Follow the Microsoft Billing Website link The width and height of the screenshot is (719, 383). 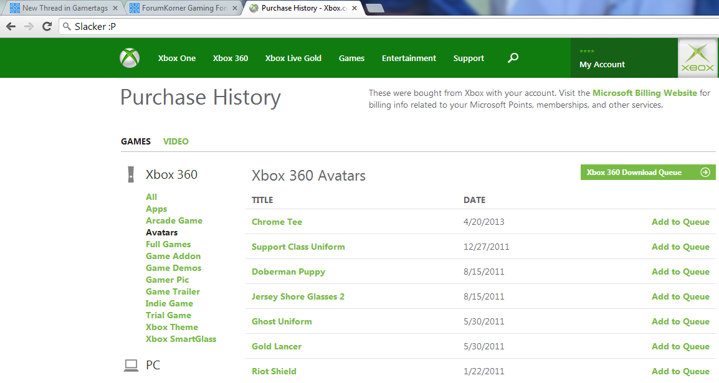click(x=645, y=93)
